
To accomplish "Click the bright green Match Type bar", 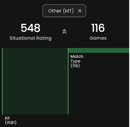I will pos(99,51).
